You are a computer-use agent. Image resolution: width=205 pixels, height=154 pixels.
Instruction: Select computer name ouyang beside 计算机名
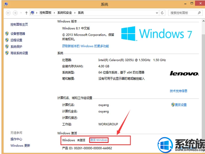point(104,105)
